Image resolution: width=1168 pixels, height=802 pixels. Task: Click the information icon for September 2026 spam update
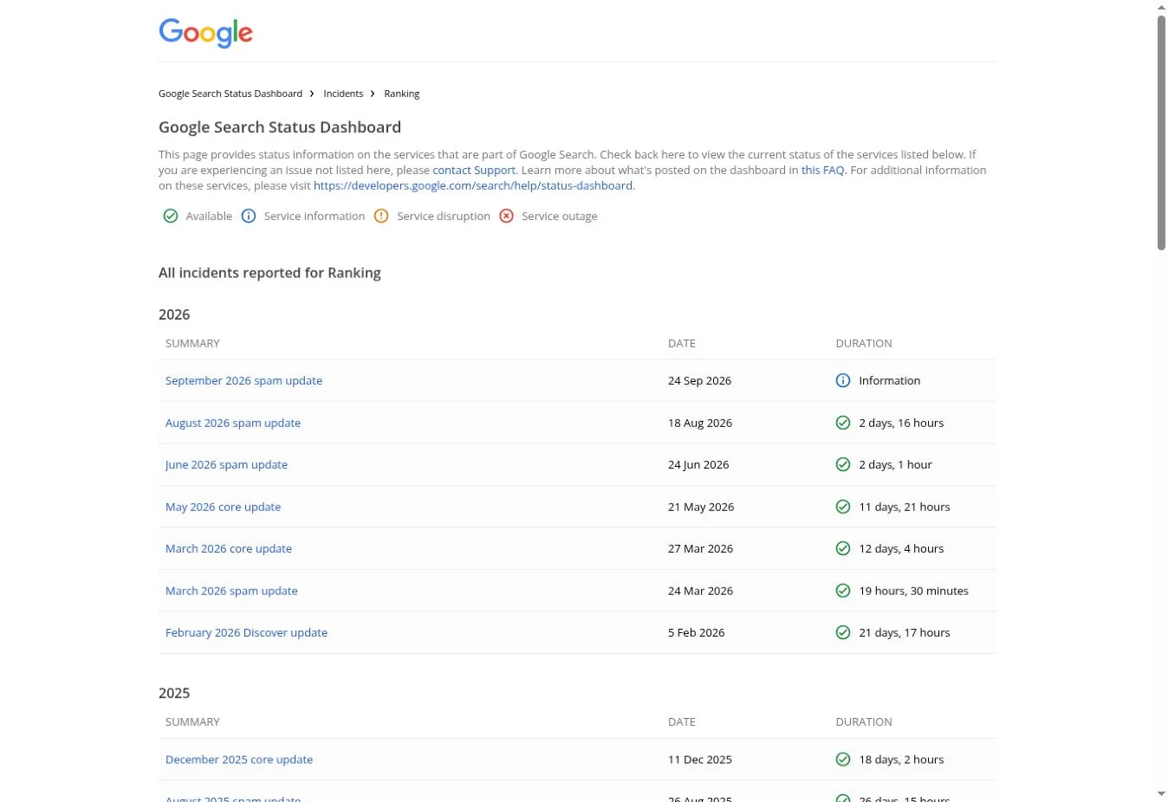[x=843, y=380]
